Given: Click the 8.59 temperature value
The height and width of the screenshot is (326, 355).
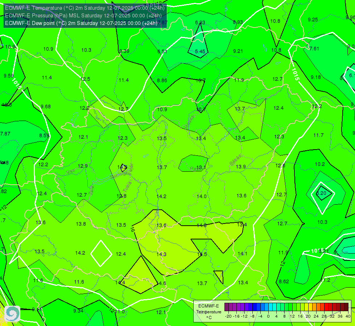Looking at the screenshot, I should click(44, 135).
